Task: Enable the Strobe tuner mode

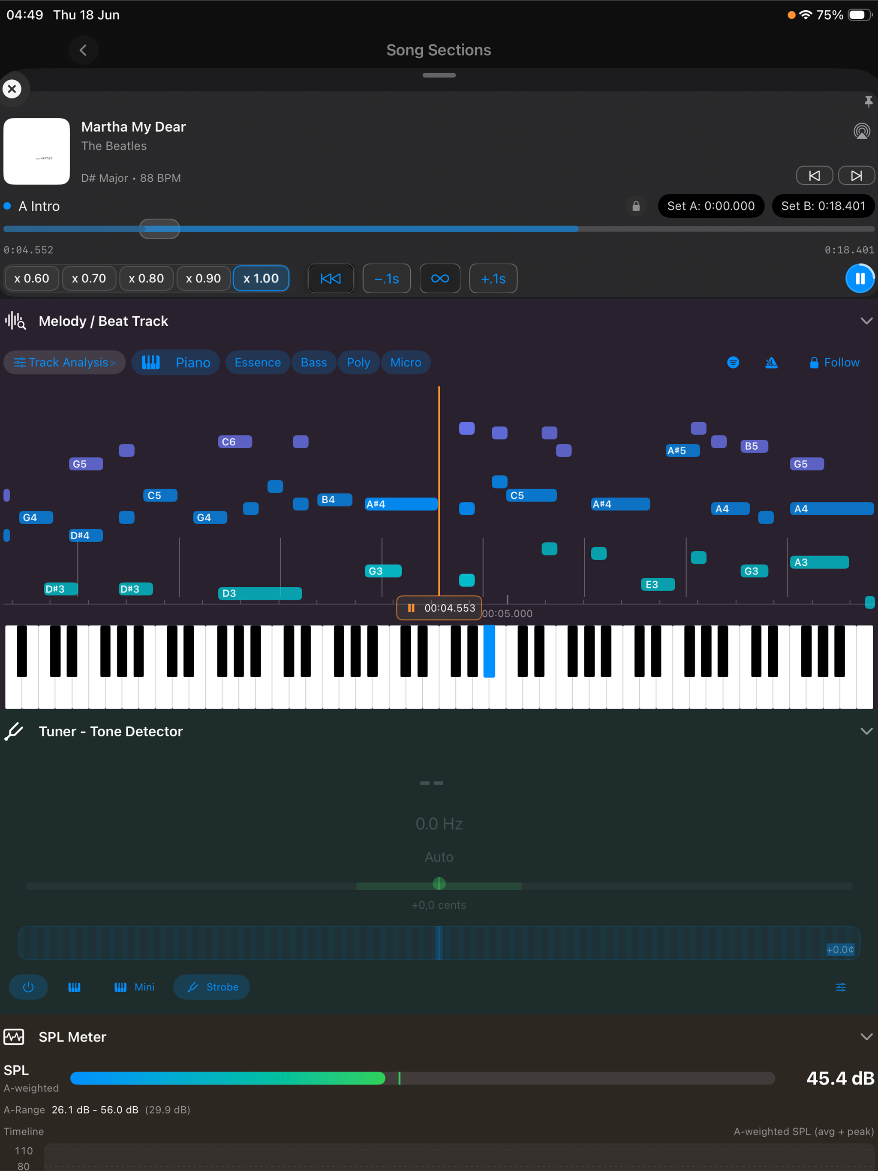Action: pos(212,987)
